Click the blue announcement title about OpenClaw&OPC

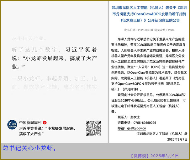point(149,14)
